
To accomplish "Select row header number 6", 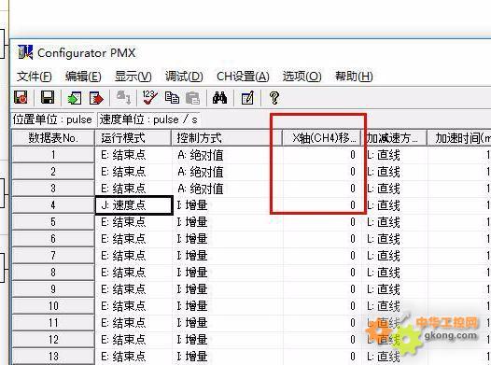I will tap(53, 239).
